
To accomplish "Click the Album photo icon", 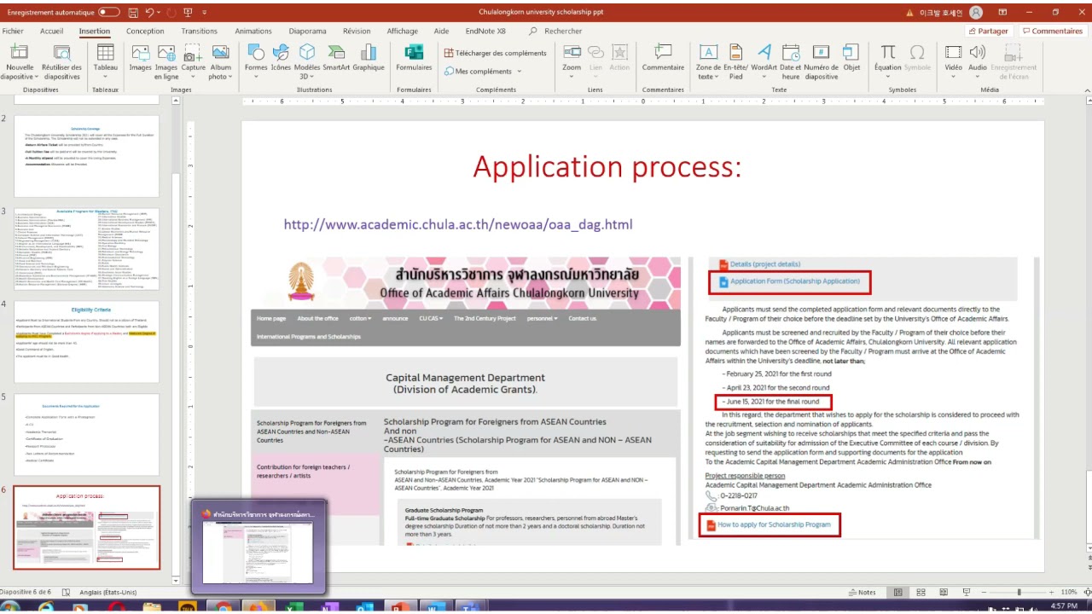I will pos(220,53).
